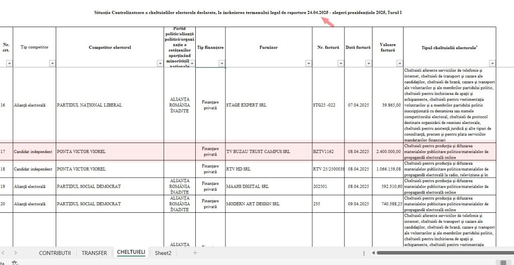Select the 'STAGE EXPERT SRL' supplier cell
This screenshot has height=265, width=514.
(269, 105)
